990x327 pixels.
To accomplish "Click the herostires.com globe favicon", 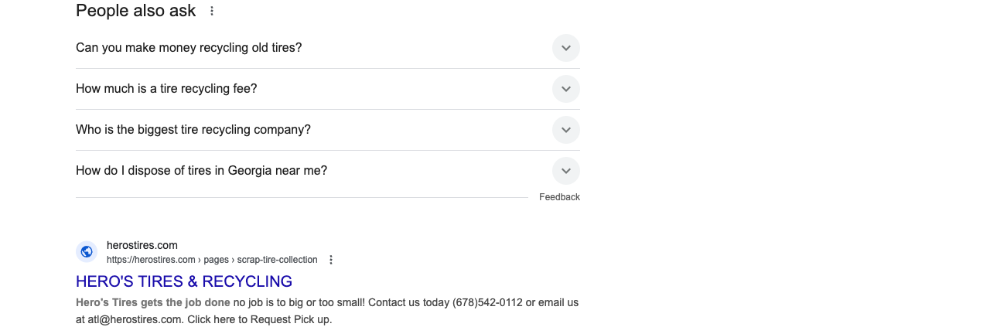I will 87,251.
